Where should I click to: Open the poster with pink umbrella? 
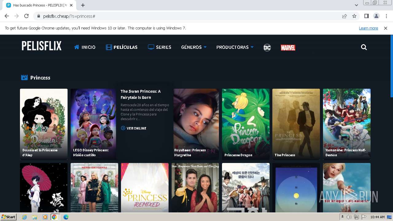click(x=44, y=188)
